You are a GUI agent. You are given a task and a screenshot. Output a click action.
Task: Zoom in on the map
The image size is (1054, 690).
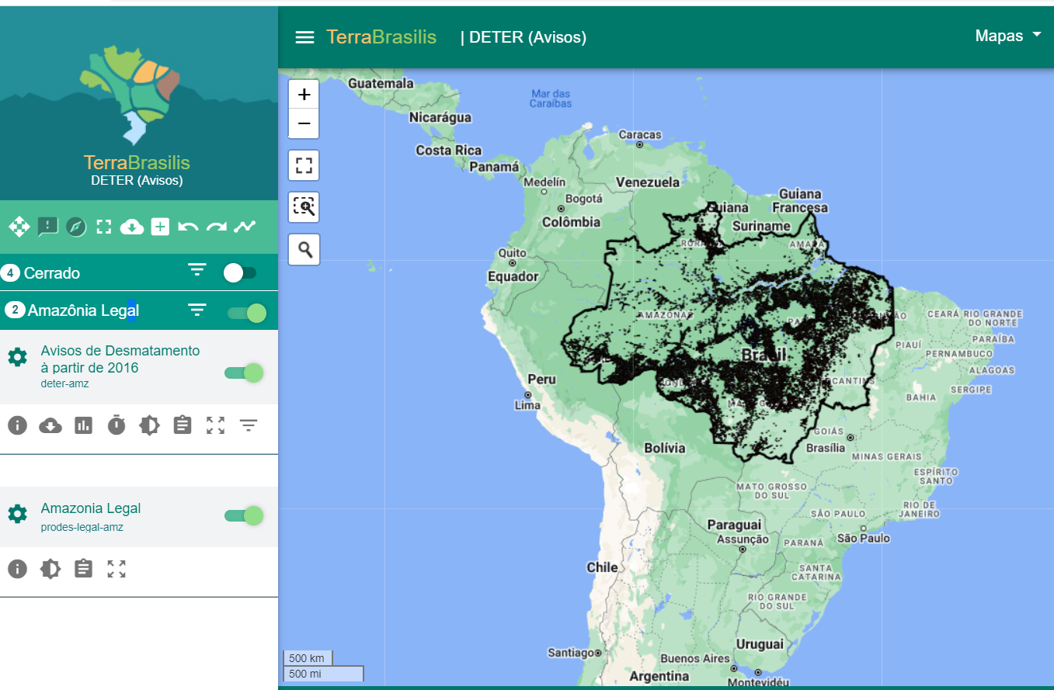coord(304,95)
